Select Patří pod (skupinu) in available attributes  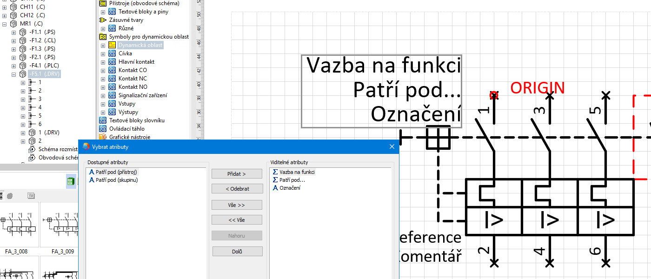pos(116,180)
